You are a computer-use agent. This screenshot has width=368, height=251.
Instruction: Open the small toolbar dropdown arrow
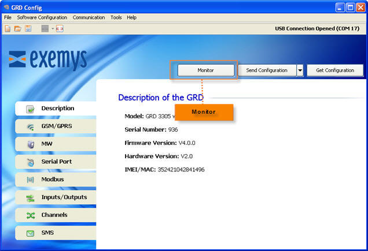point(53,29)
